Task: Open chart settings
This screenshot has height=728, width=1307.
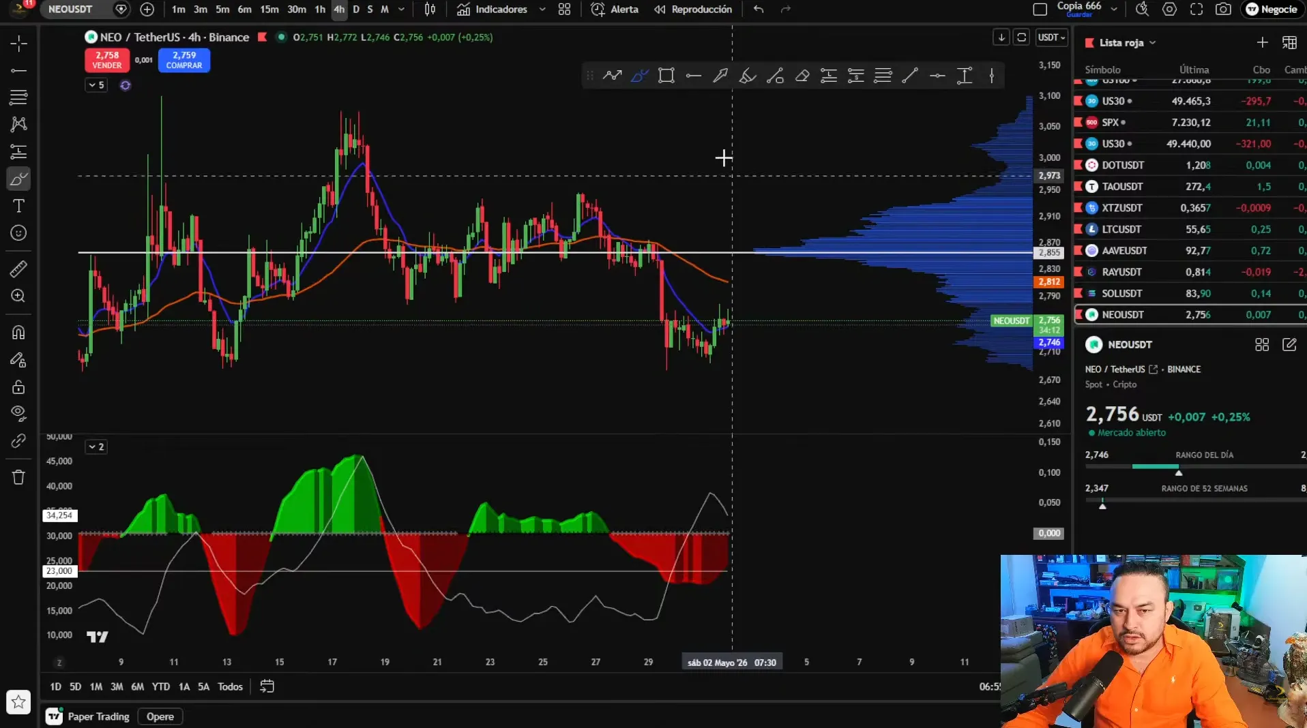Action: click(x=1169, y=10)
